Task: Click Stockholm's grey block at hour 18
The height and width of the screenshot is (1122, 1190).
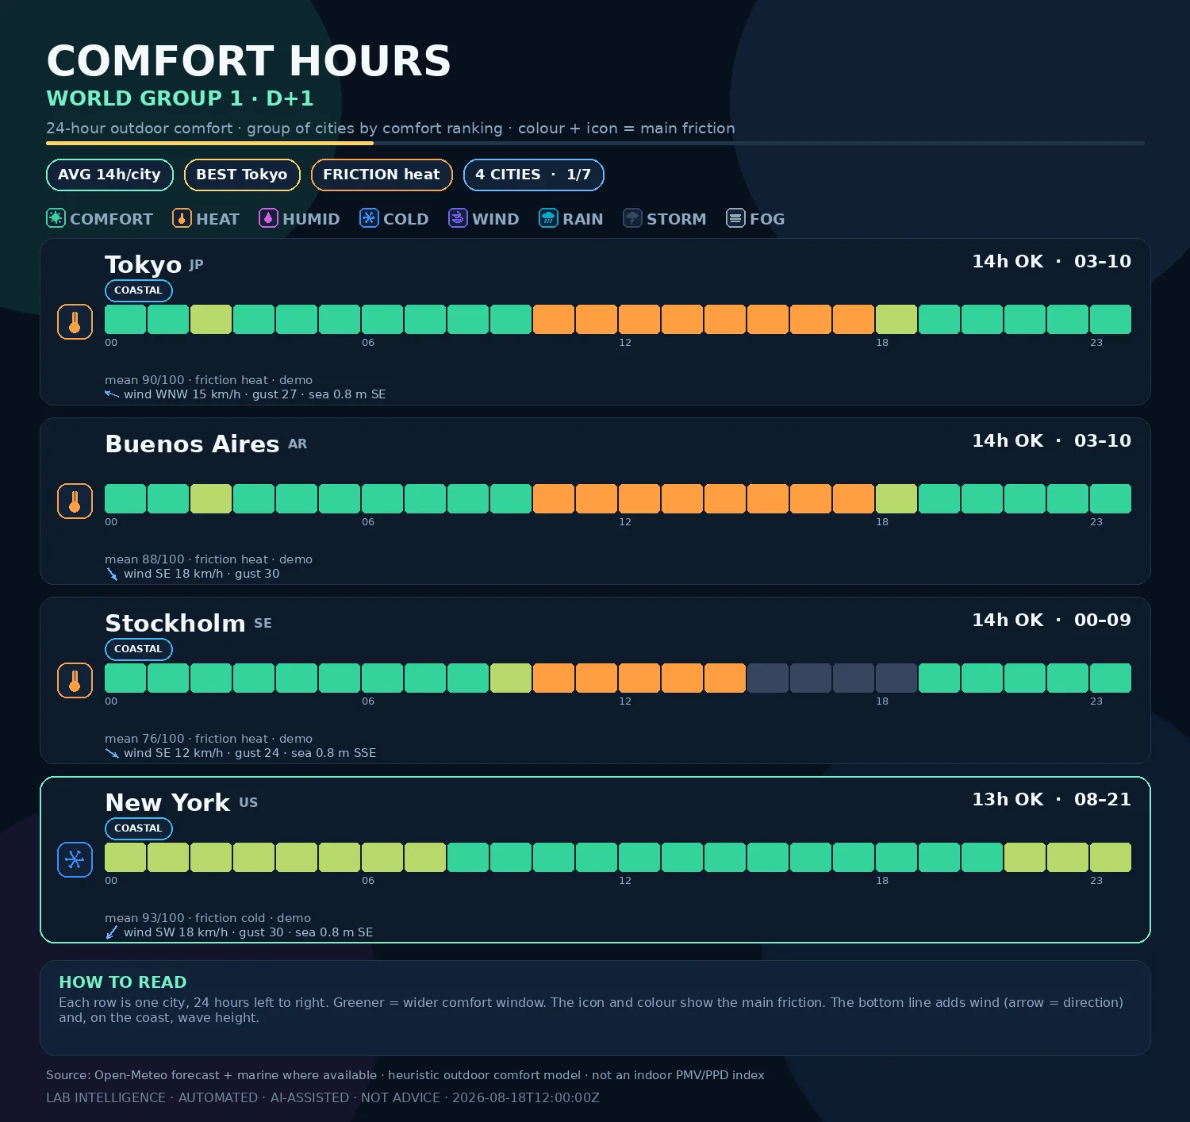Action: (x=896, y=678)
